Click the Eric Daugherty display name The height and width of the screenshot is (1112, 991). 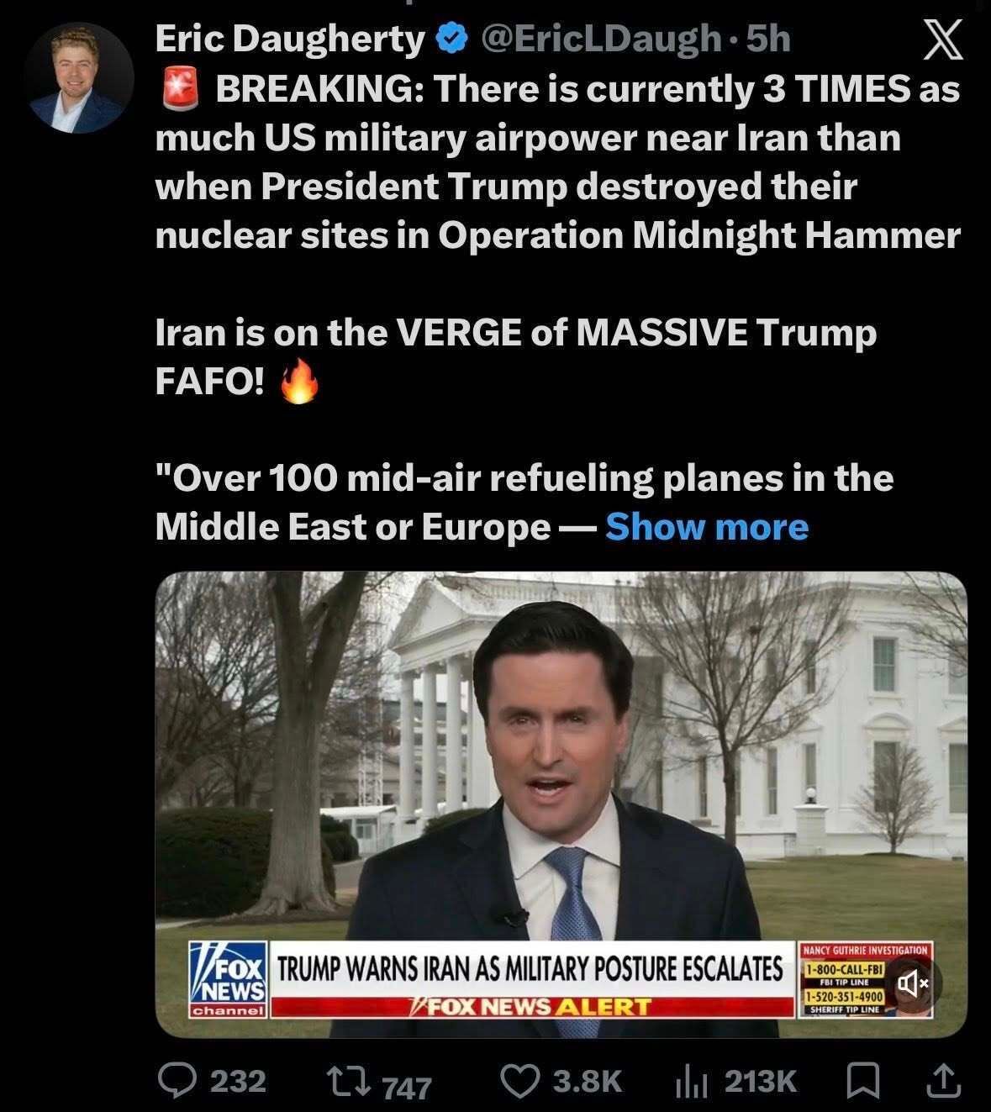291,39
